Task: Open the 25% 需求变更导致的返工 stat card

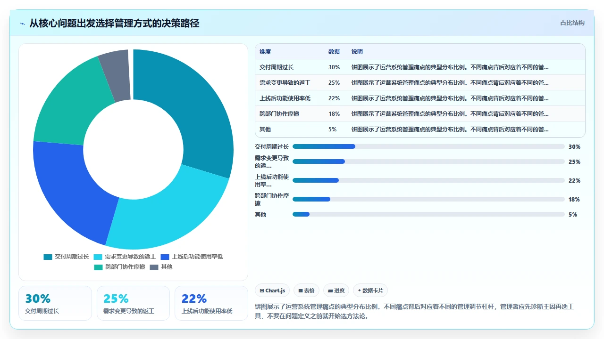Action: coord(133,303)
